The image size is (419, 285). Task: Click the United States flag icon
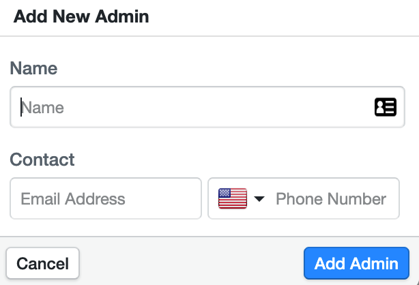point(233,198)
